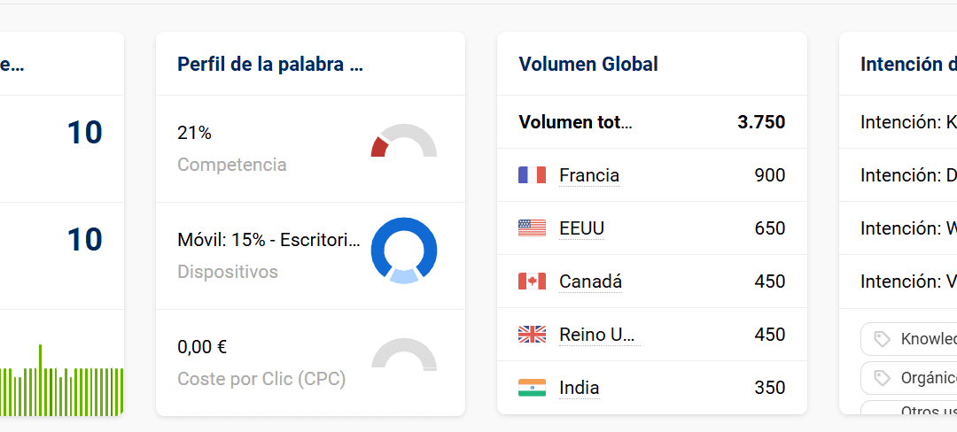Click the United Kingdom flag icon
This screenshot has width=957, height=432.
pos(532,335)
